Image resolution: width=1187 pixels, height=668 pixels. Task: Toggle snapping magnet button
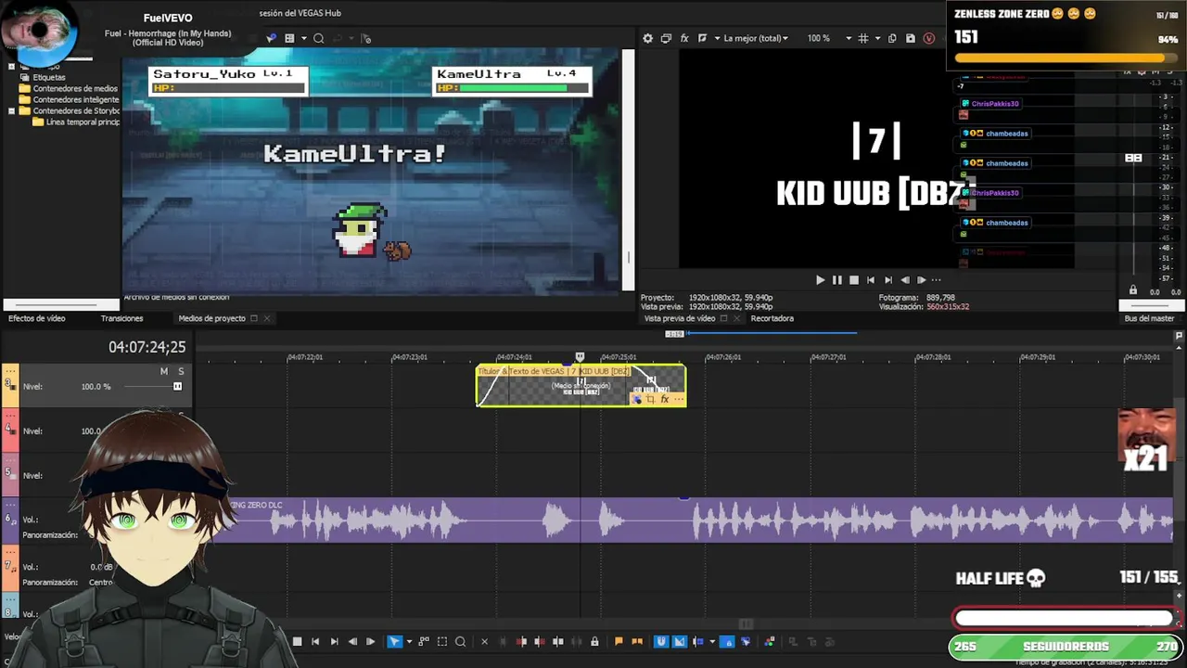(661, 641)
